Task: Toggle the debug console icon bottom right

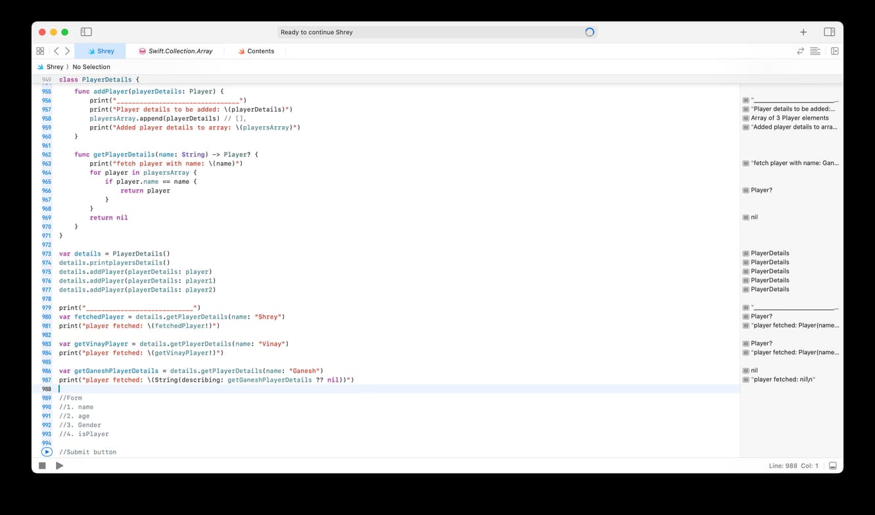Action: (x=832, y=465)
